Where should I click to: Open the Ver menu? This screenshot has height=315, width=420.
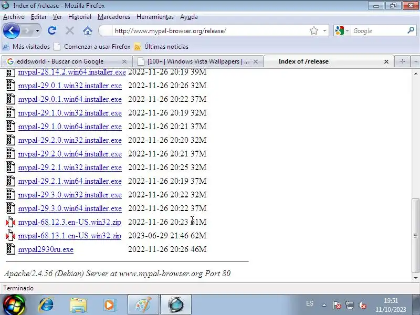(x=57, y=17)
